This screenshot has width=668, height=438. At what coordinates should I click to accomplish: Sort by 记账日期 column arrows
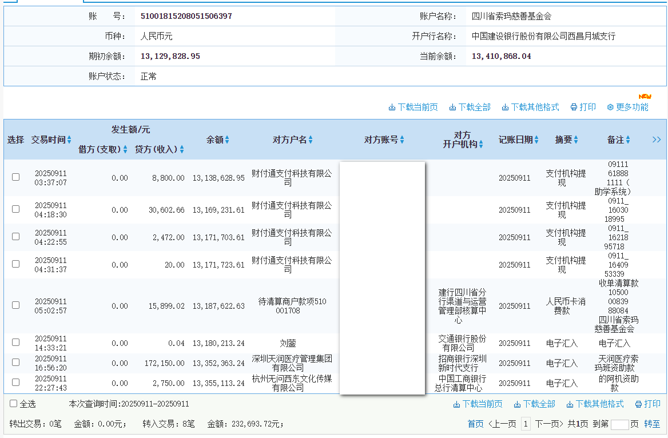tap(536, 140)
